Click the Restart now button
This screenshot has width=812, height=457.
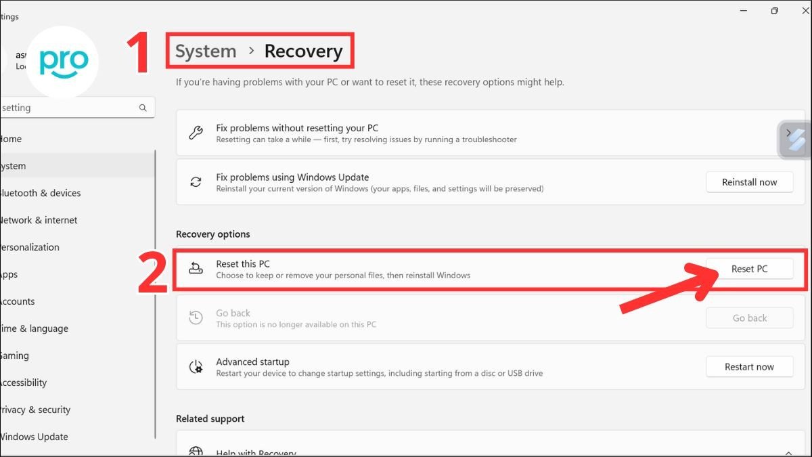pos(749,366)
